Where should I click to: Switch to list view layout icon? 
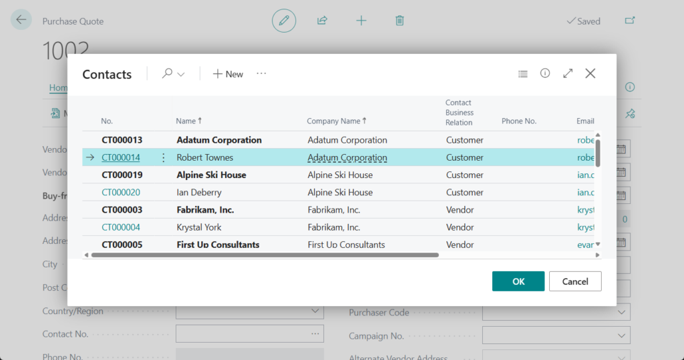click(x=523, y=74)
